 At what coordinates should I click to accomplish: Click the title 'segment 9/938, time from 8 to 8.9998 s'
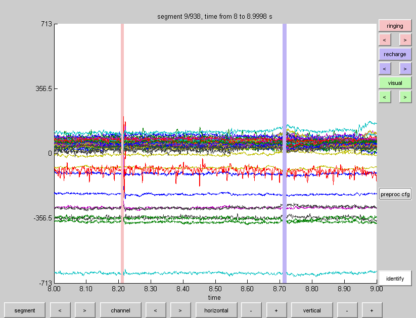click(x=215, y=17)
